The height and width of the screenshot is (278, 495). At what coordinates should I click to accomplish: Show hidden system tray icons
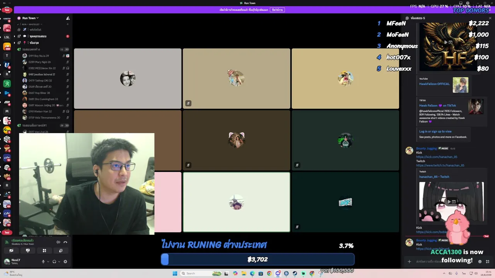[444, 273]
